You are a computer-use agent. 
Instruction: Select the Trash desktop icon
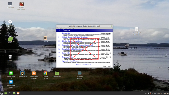10,58
